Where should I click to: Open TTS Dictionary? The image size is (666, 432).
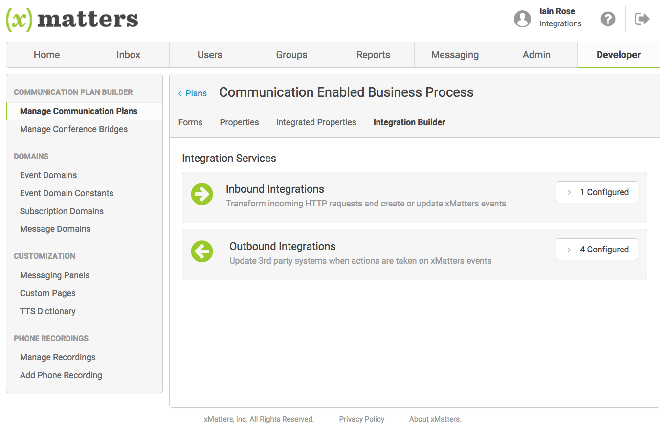[x=48, y=311]
